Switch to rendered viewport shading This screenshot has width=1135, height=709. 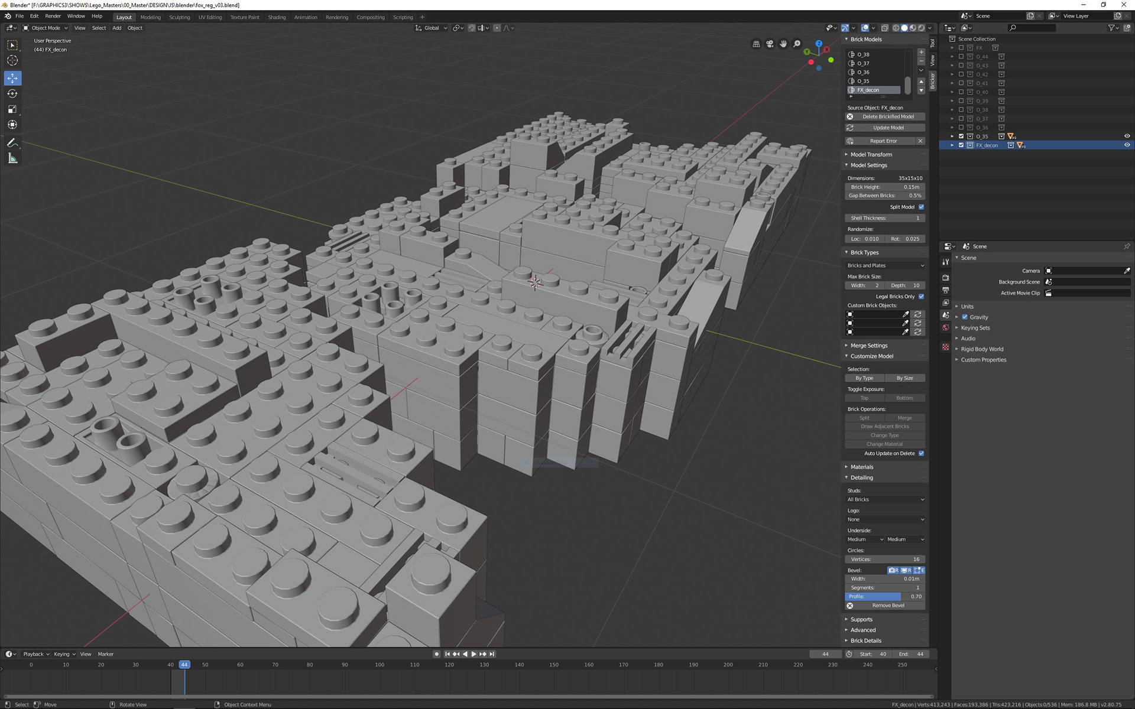(921, 28)
